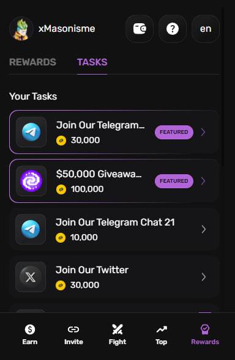This screenshot has height=360, width=235.
Task: Tap Telegram icon beside Chat 21 task
Action: [x=31, y=229]
